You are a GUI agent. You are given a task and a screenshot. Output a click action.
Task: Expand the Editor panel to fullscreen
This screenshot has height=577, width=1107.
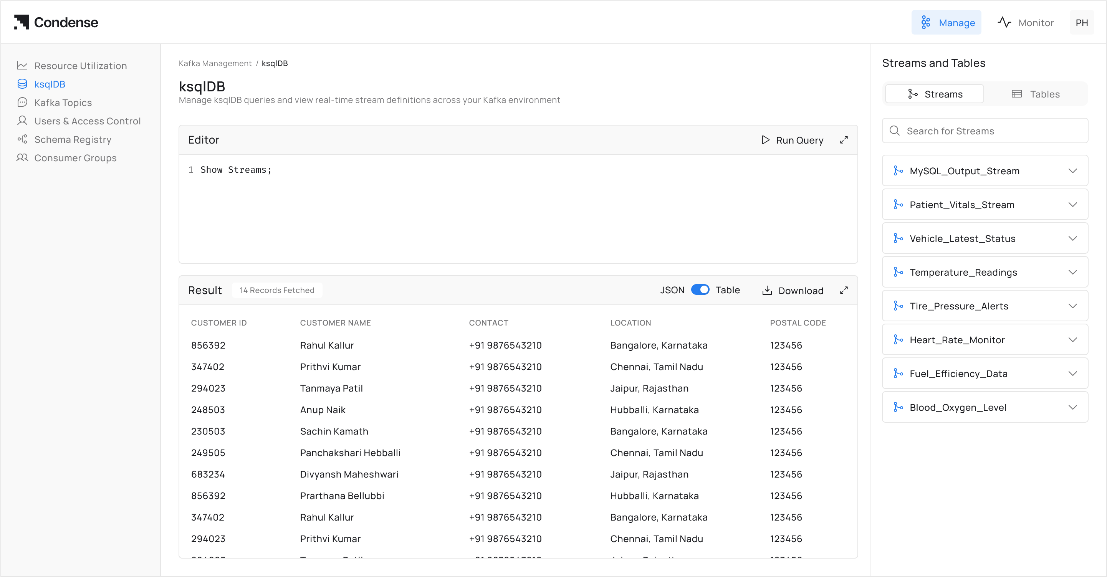844,140
